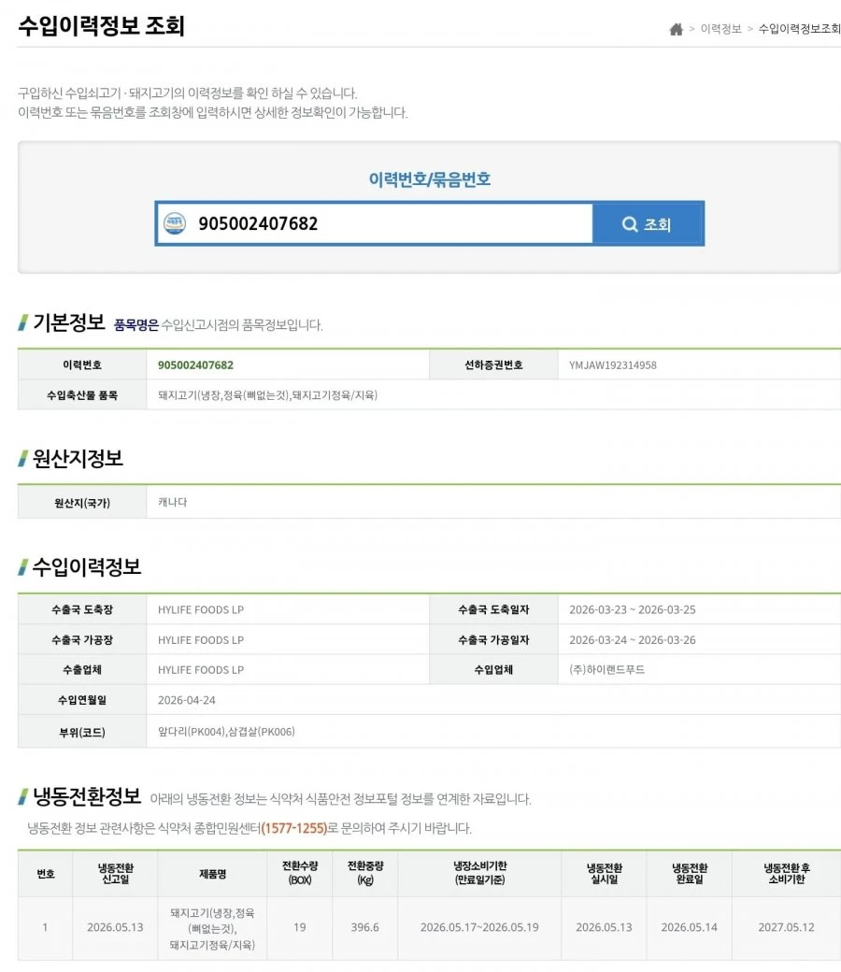Image resolution: width=841 pixels, height=972 pixels.
Task: Click the 수출국 가공장 value HYLIFE FOODS LP
Action: tap(201, 639)
